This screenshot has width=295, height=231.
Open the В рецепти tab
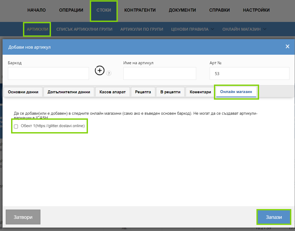pyautogui.click(x=170, y=92)
